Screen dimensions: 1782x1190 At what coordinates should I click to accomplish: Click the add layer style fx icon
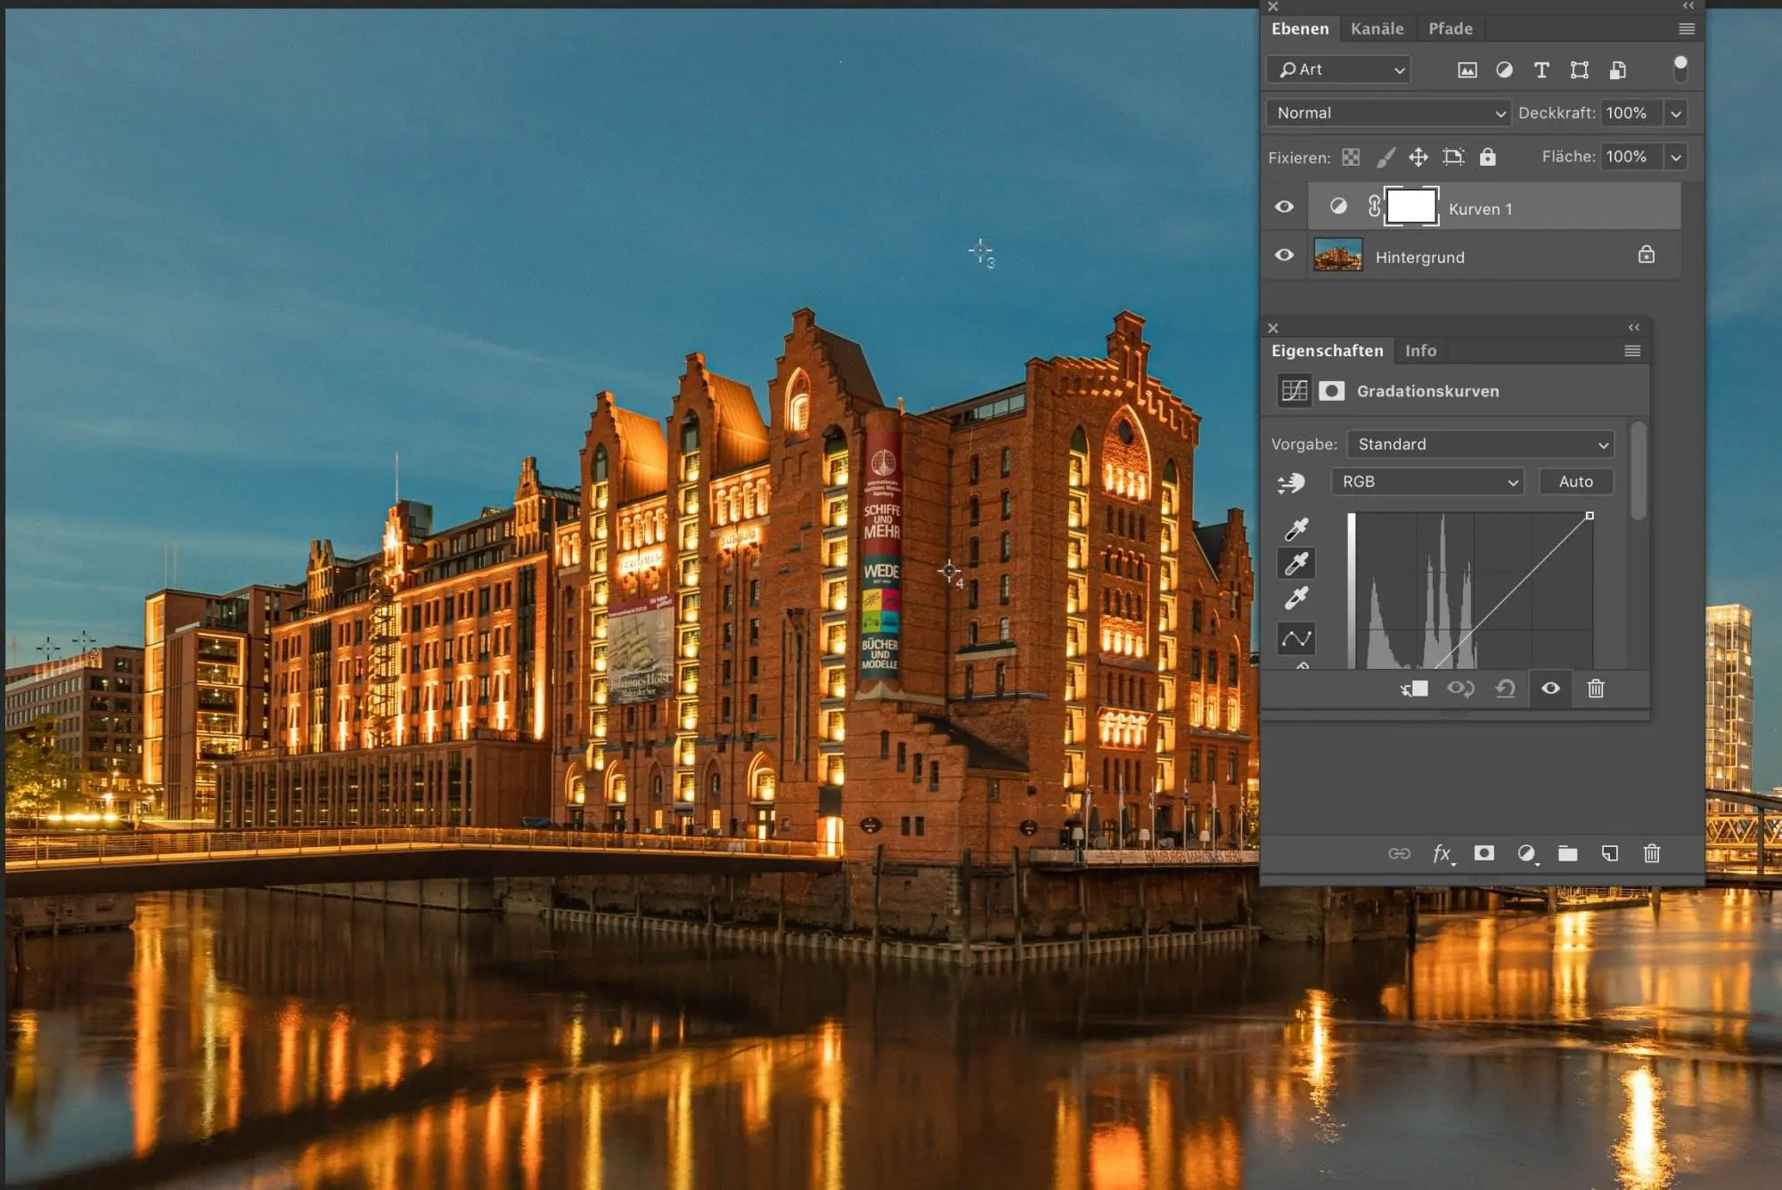tap(1442, 853)
